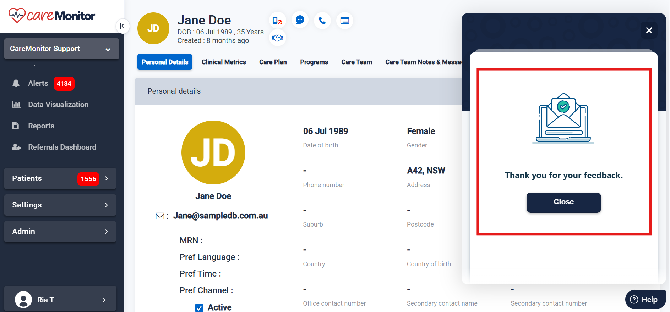Click small JD avatar in header
Image resolution: width=670 pixels, height=312 pixels.
click(153, 28)
